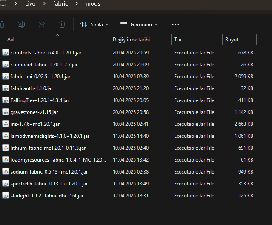Open the Görünüm view dropdown

[139, 24]
